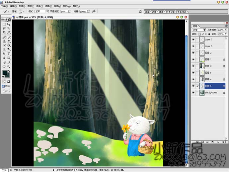Toggle lock transparent pixels checkbox
Screen dimensions: 229x172
click(x=199, y=34)
